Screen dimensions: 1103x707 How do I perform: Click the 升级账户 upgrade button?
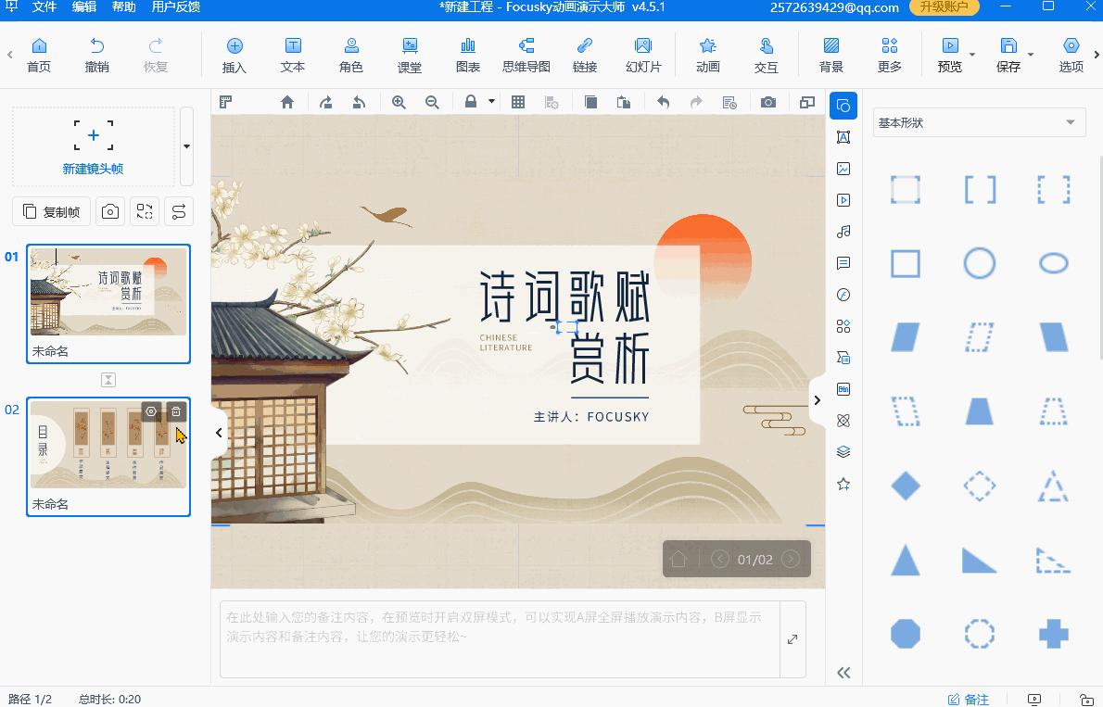945,7
